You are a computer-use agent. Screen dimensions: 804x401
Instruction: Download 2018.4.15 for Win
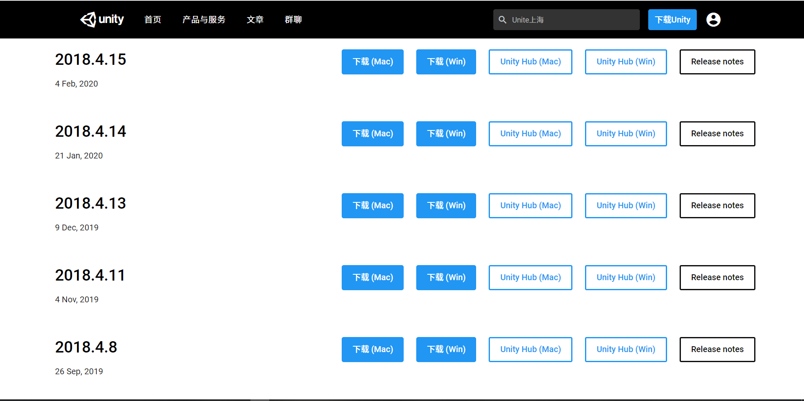[446, 62]
